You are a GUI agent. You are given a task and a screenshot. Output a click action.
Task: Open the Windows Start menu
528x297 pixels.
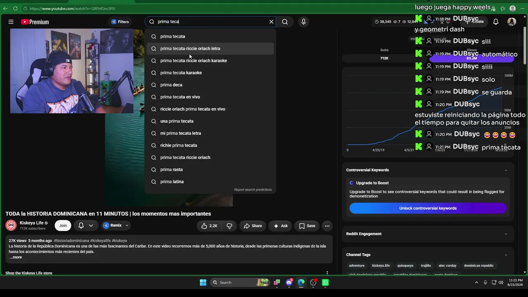tap(203, 283)
